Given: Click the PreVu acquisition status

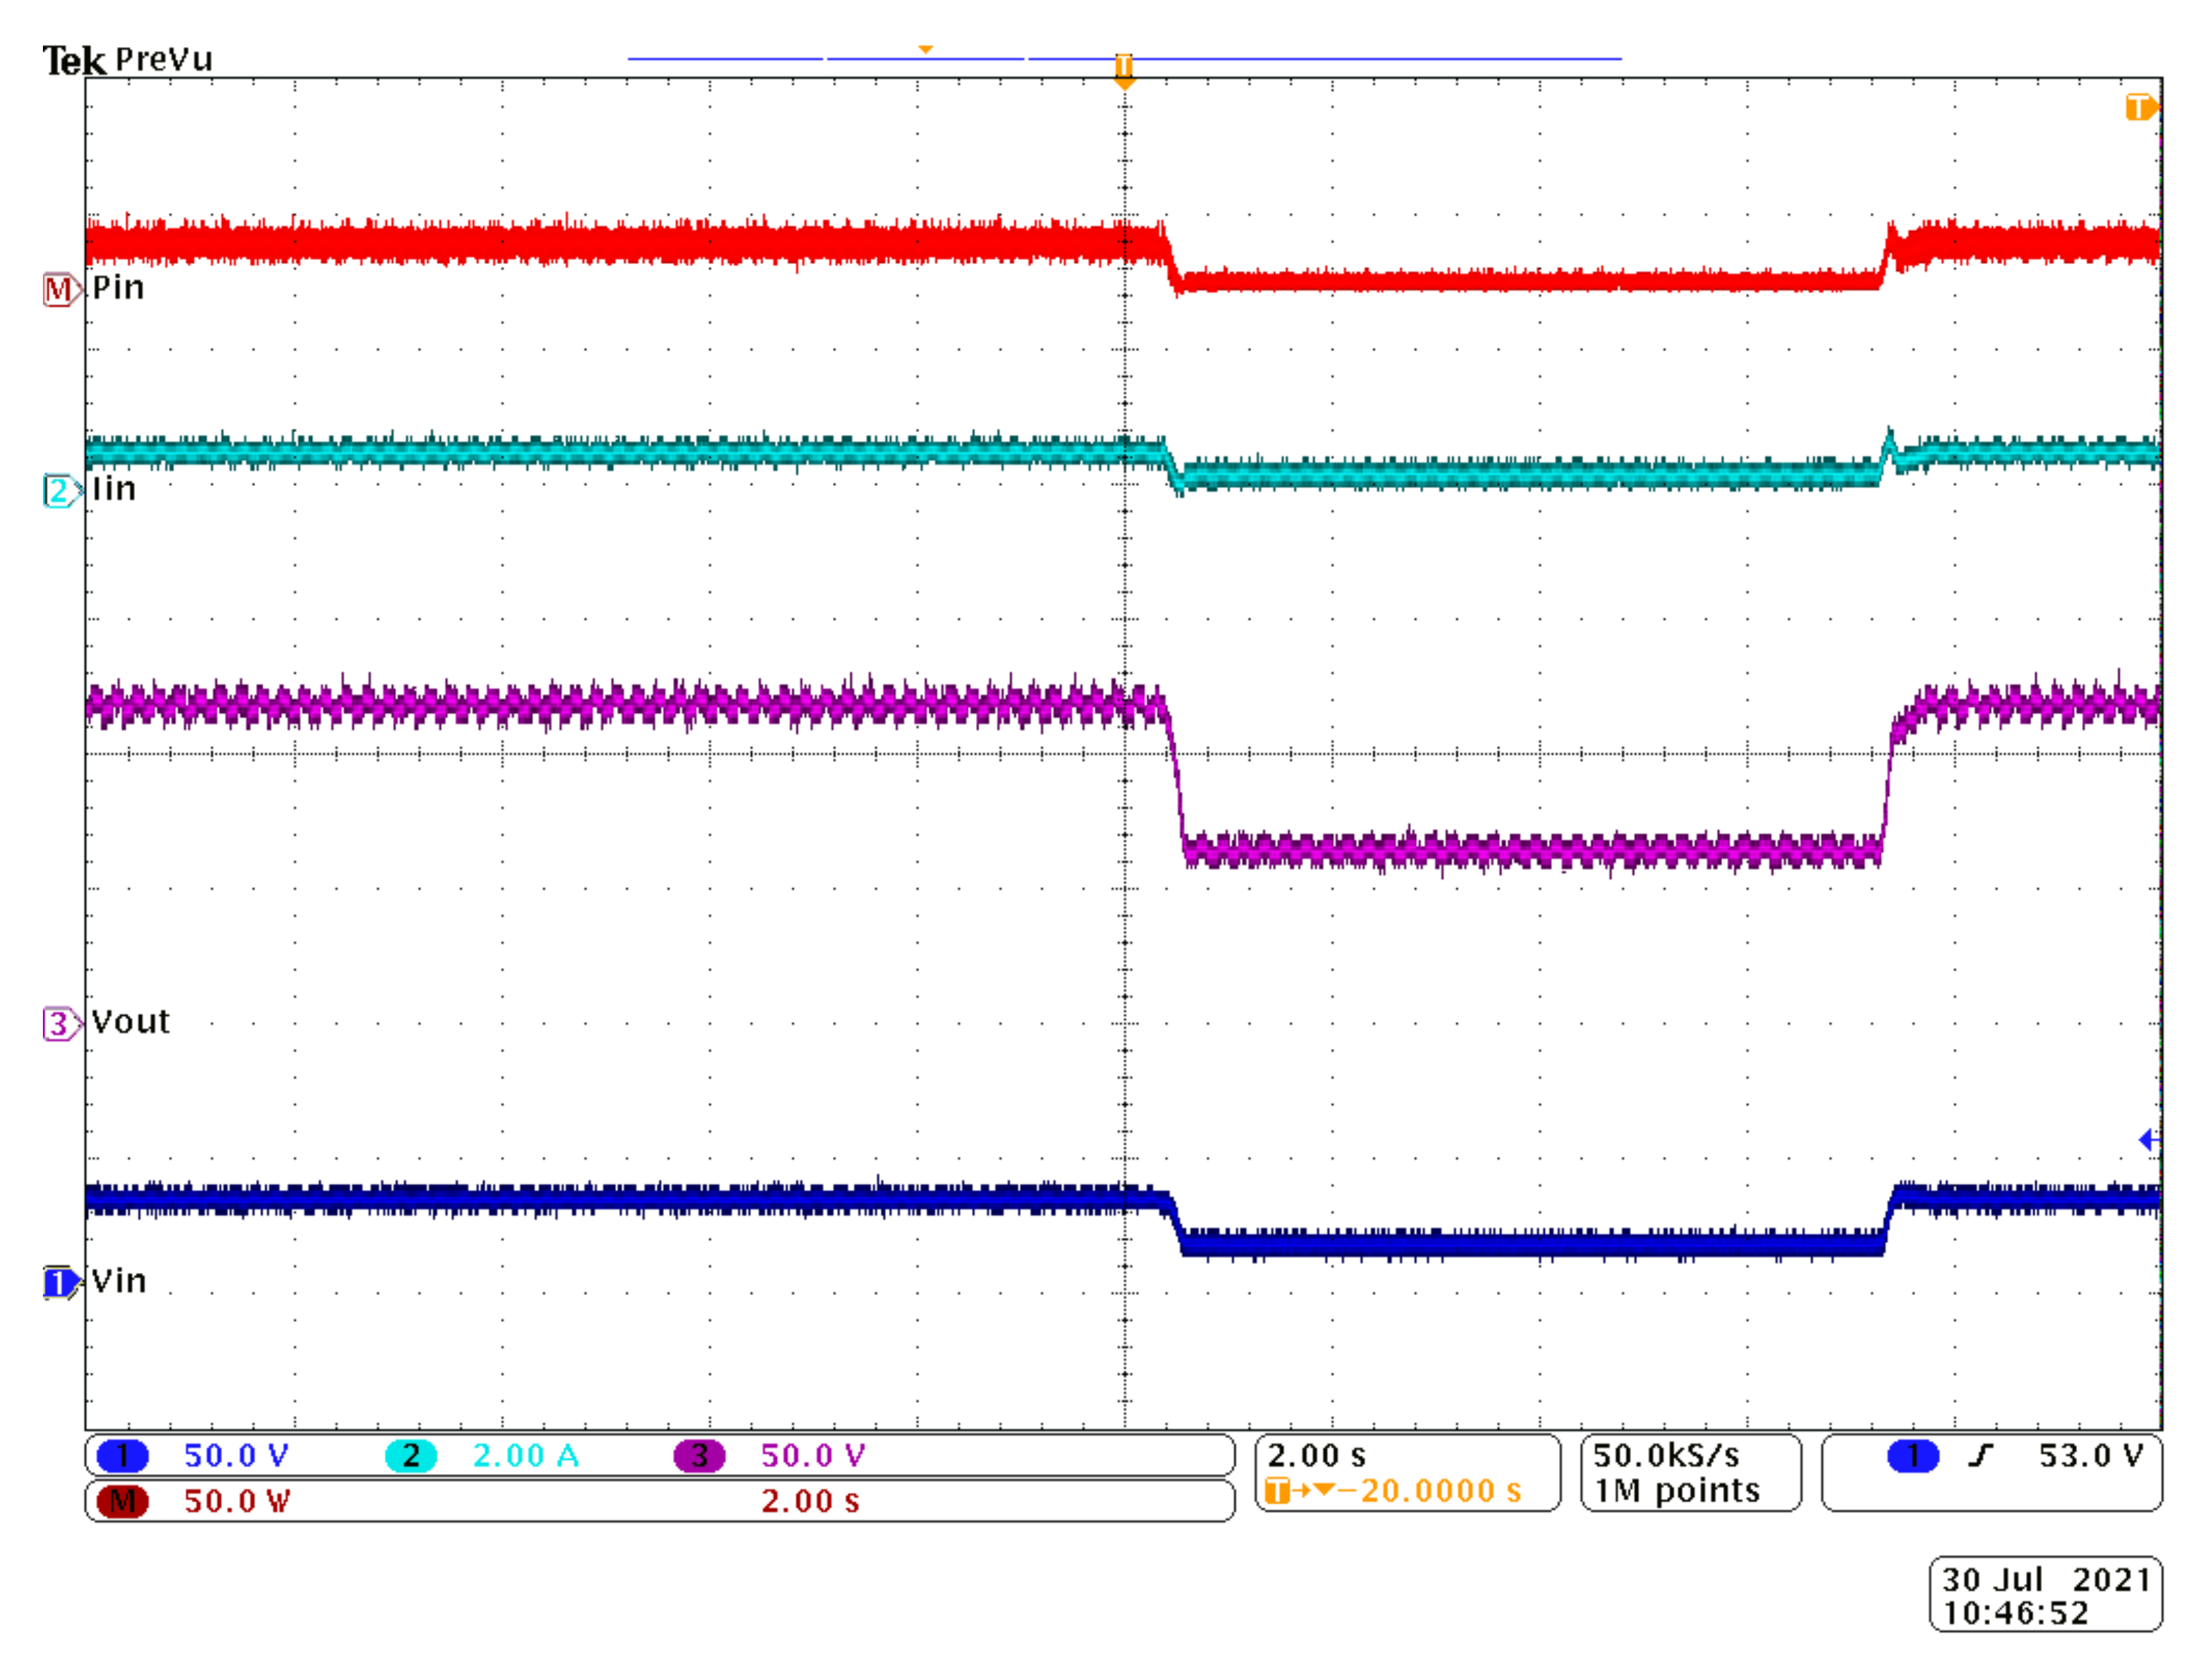Looking at the screenshot, I should coord(164,59).
